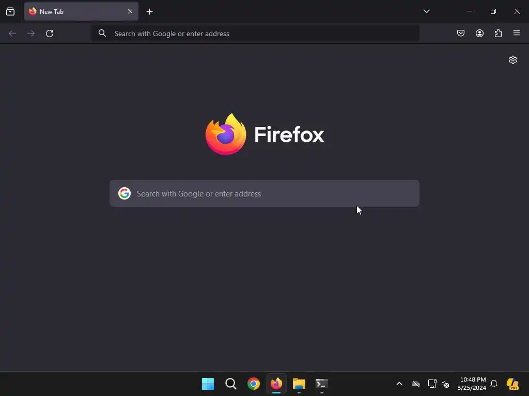Open the Firefox View icon in tab strip
The width and height of the screenshot is (529, 396).
10,11
